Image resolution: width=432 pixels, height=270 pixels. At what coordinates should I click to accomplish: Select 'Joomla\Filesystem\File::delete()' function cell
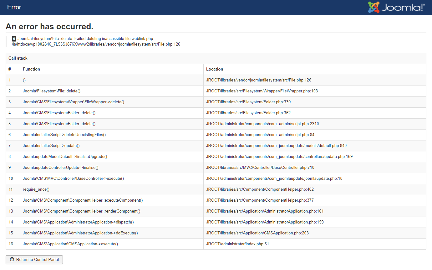pyautogui.click(x=112, y=91)
